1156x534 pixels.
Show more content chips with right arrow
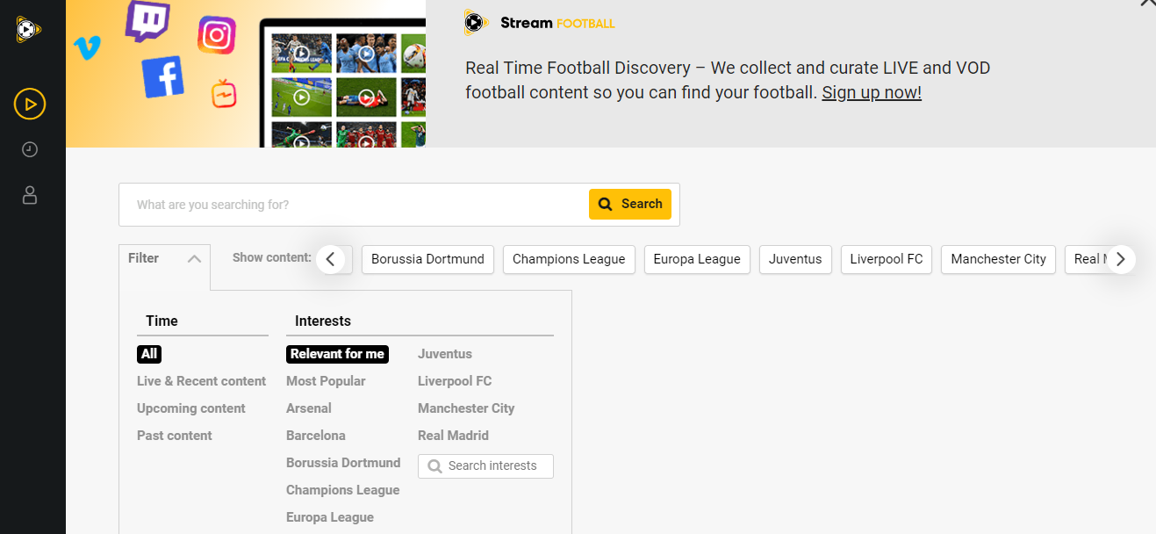click(1121, 259)
